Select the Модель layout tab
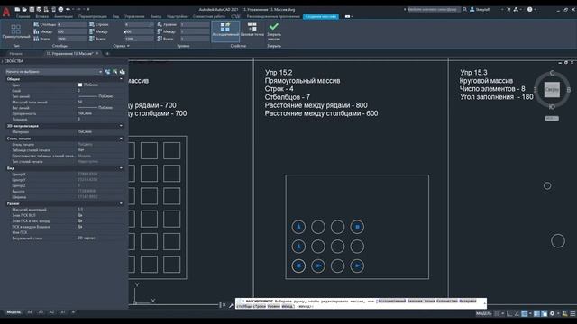This screenshot has width=577, height=324. (x=14, y=312)
